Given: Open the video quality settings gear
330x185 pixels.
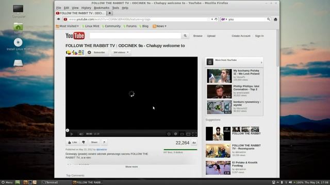Looking at the screenshot, I should coord(169,134).
